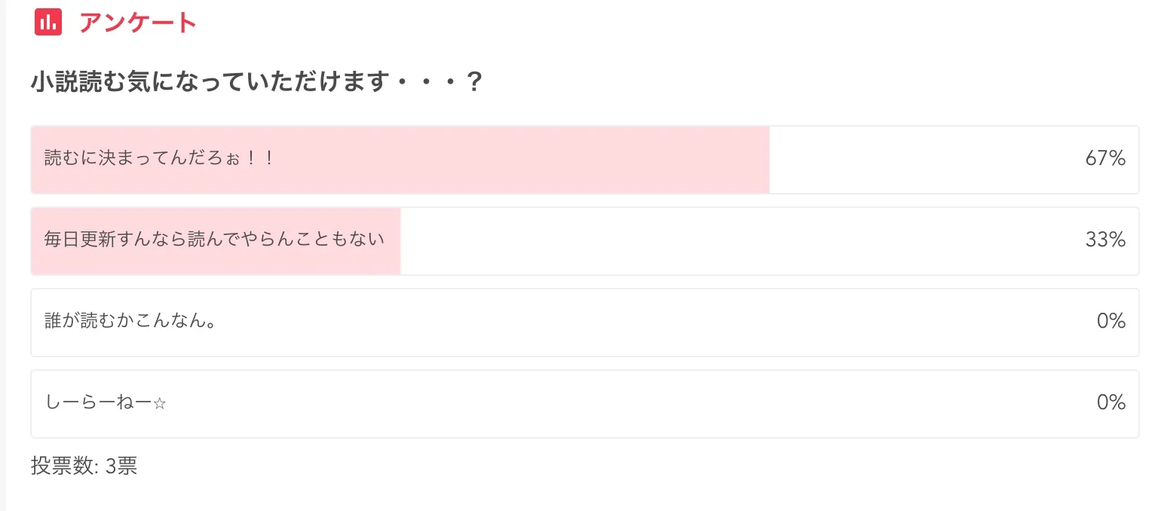Click the red poll chart icon
Viewport: 1158px width, 511px height.
click(x=48, y=23)
